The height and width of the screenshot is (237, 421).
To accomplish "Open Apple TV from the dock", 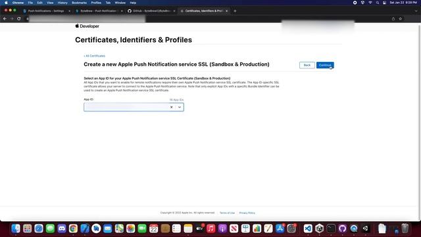I will [199, 228].
